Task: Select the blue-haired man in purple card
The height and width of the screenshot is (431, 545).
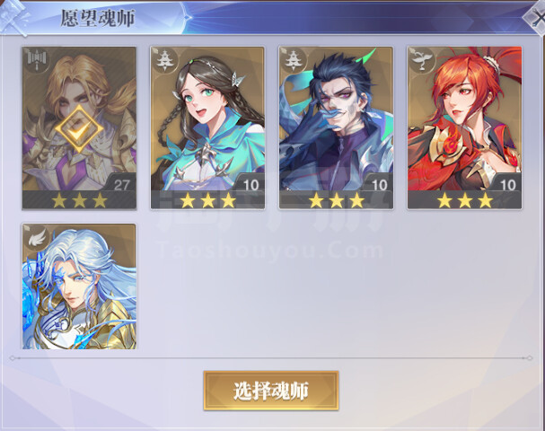Action: tap(336, 128)
